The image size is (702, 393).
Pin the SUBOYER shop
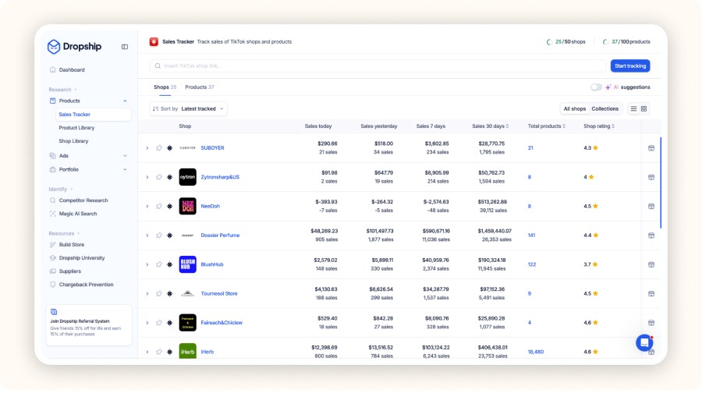[159, 148]
